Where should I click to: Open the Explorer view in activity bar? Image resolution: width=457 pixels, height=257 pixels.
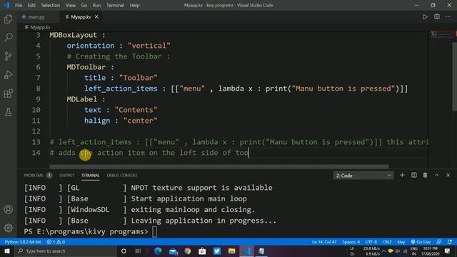[x=8, y=19]
